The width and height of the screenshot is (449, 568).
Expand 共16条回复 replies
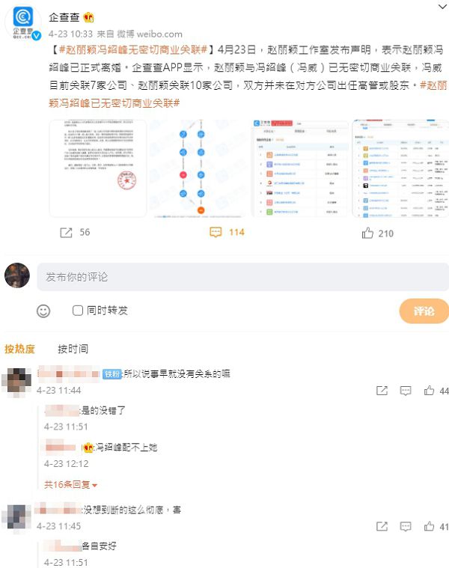click(70, 484)
